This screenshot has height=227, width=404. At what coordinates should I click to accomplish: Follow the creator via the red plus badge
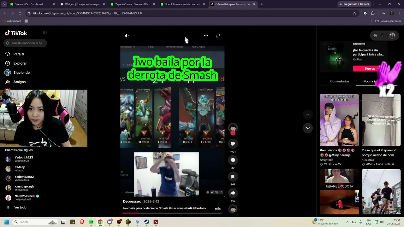(x=233, y=133)
